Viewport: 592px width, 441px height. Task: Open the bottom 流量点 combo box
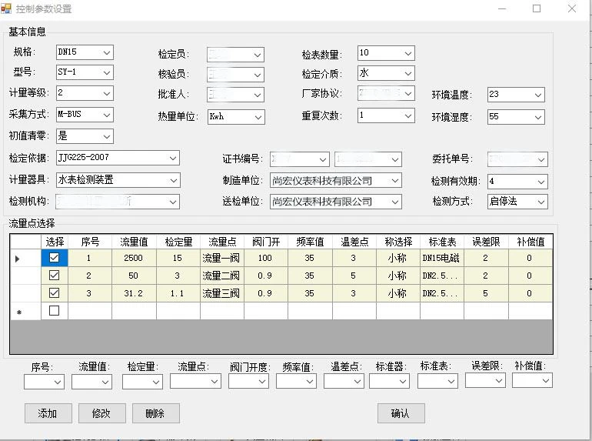[195, 381]
